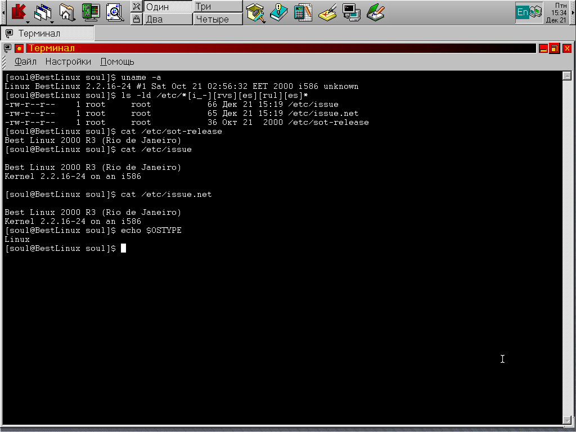Launch the KDE Control Center icon

pyautogui.click(x=91, y=12)
